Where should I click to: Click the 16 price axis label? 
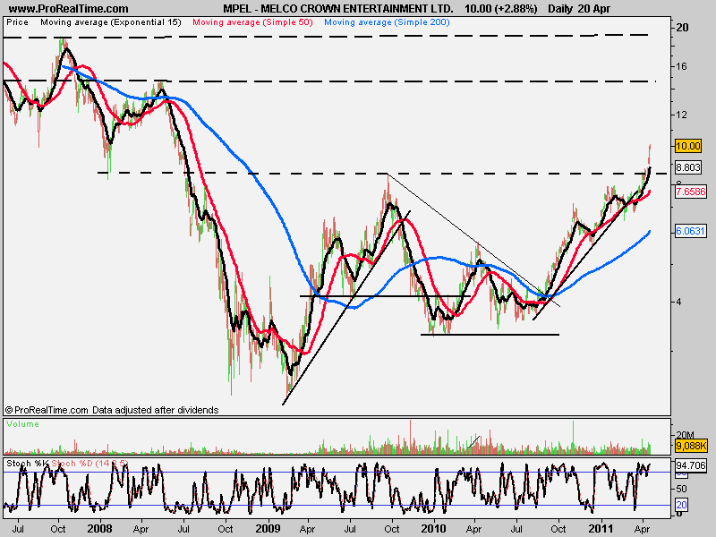pos(681,66)
